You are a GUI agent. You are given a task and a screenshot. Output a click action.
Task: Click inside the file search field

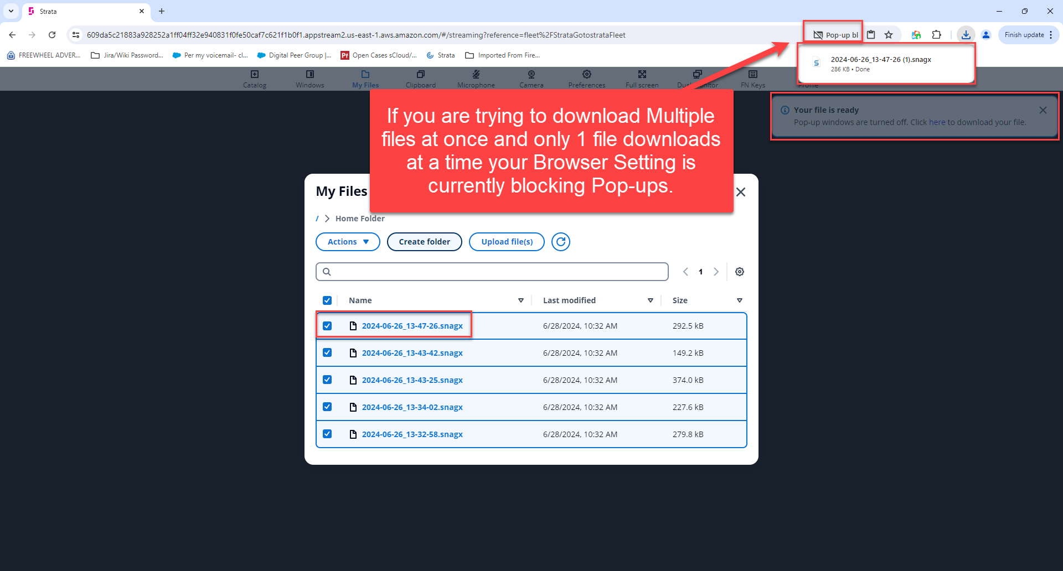pos(492,271)
